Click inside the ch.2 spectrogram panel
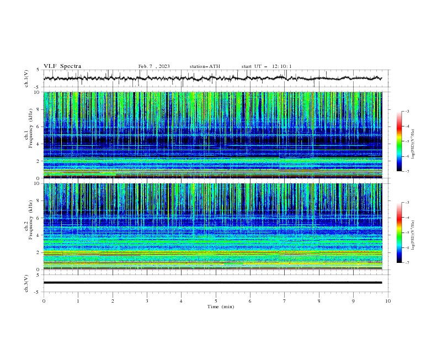 click(212, 226)
